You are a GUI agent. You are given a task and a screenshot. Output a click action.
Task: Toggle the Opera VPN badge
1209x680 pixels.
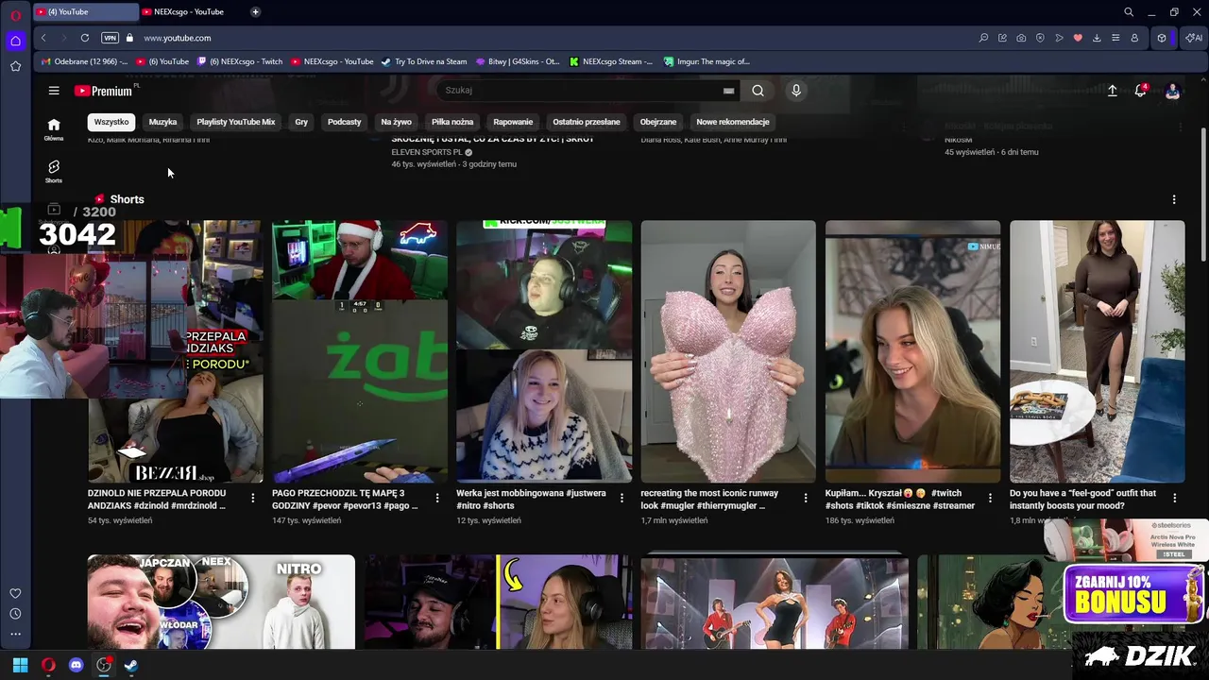click(x=110, y=38)
